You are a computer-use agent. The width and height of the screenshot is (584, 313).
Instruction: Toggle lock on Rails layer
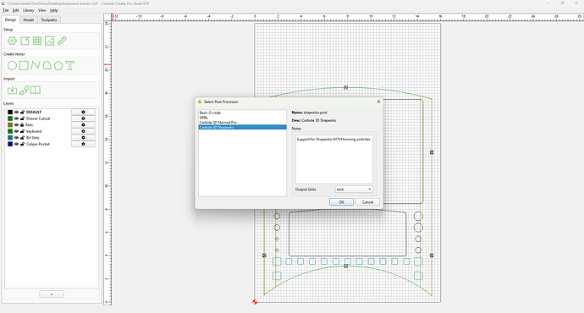click(22, 124)
